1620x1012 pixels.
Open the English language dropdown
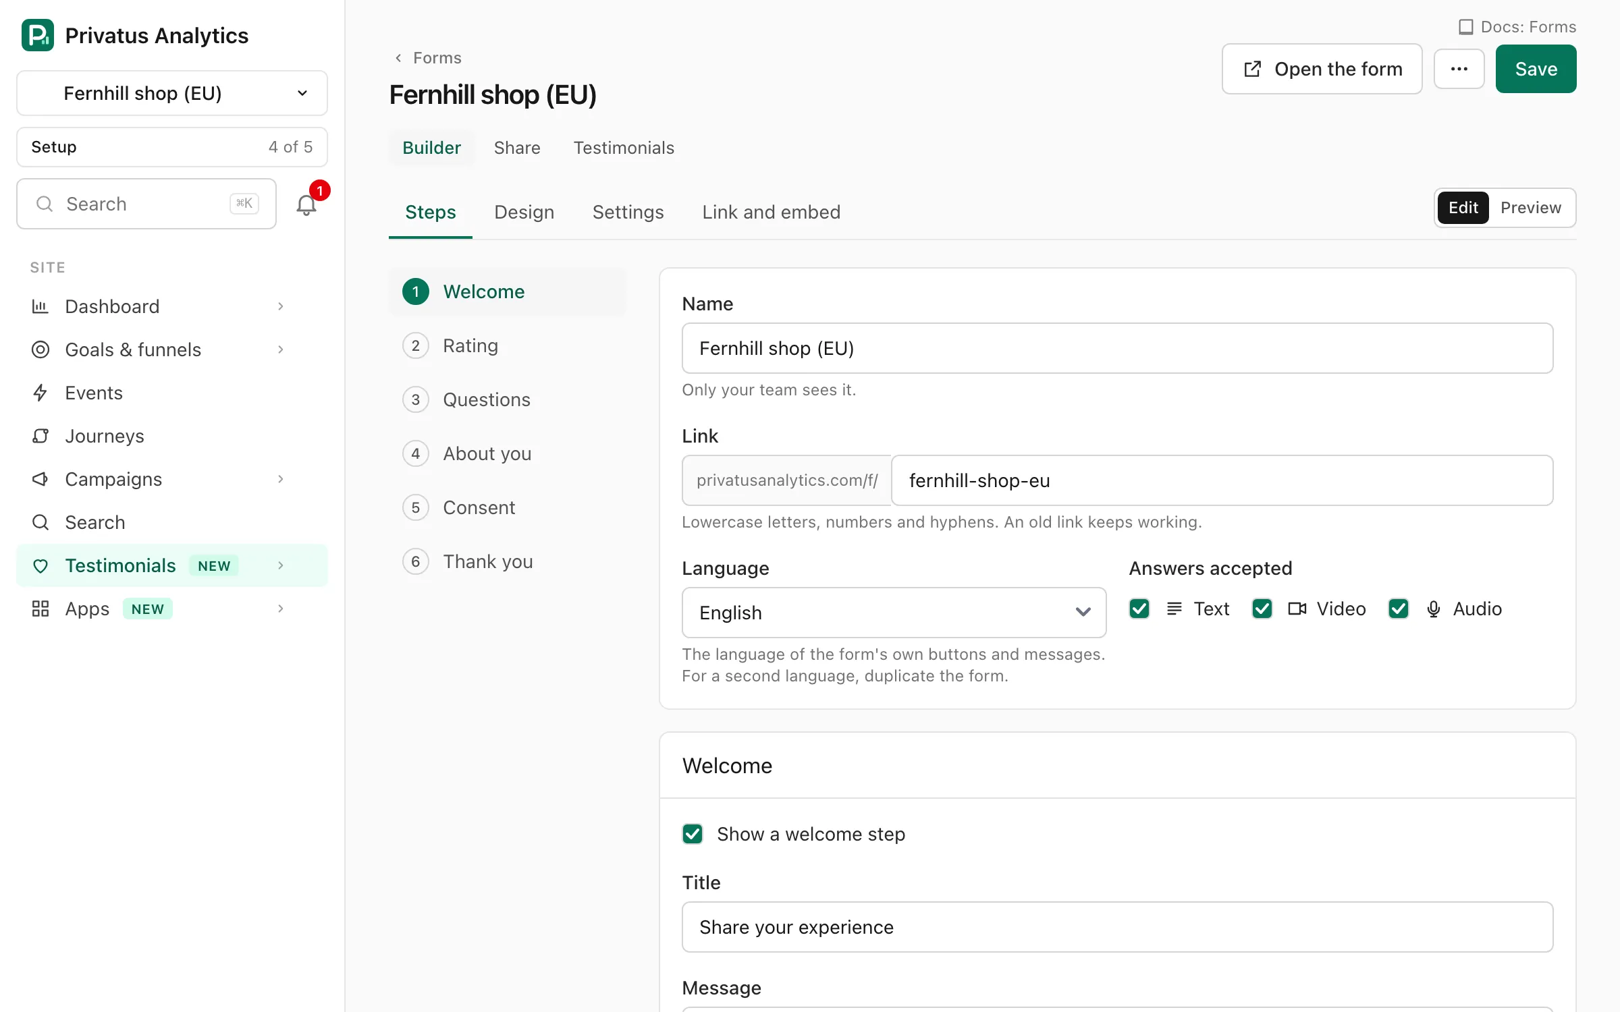[x=894, y=613]
